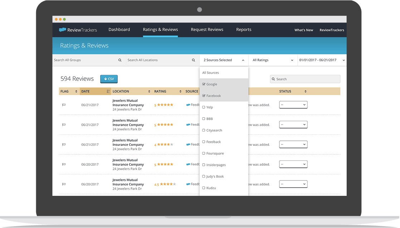Flag the second 06/21/2017 review
Image resolution: width=400 pixels, height=228 pixels.
(x=64, y=125)
